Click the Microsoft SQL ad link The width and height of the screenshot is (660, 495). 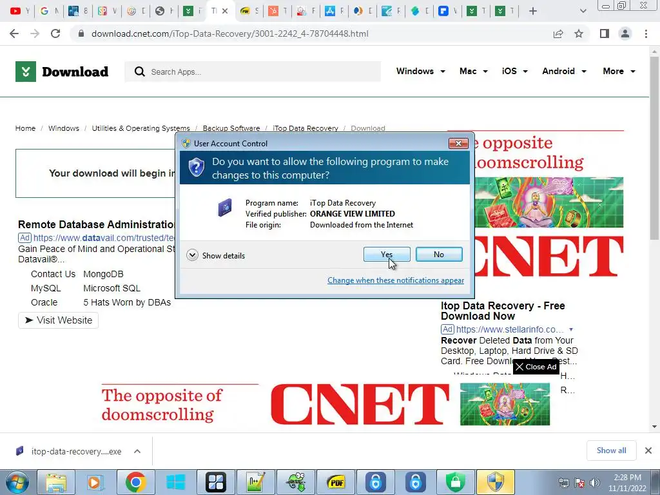pyautogui.click(x=112, y=288)
